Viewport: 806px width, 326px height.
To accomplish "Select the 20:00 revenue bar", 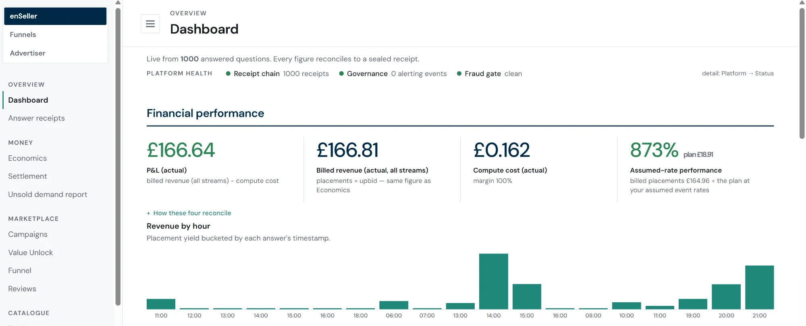I will [x=726, y=297].
